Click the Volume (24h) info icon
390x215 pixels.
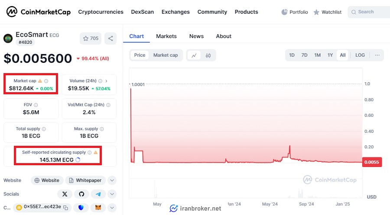click(x=100, y=81)
